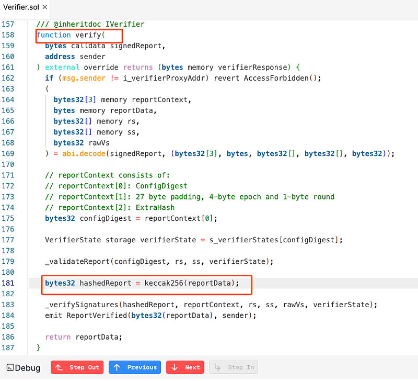Image resolution: width=418 pixels, height=381 pixels.
Task: Click the Debug terminal icon
Action: click(x=10, y=367)
